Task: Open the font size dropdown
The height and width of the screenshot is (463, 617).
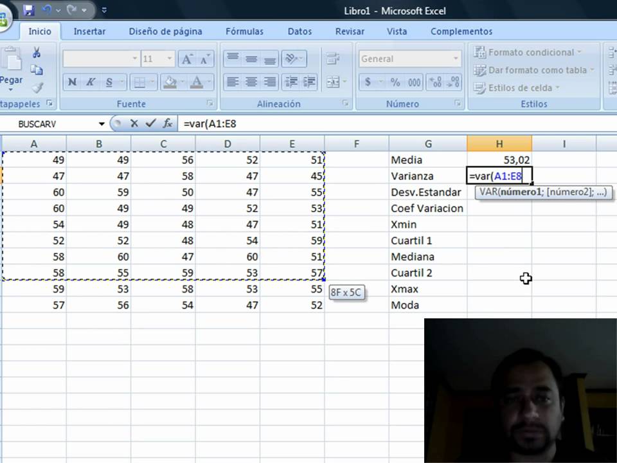Action: pos(169,59)
